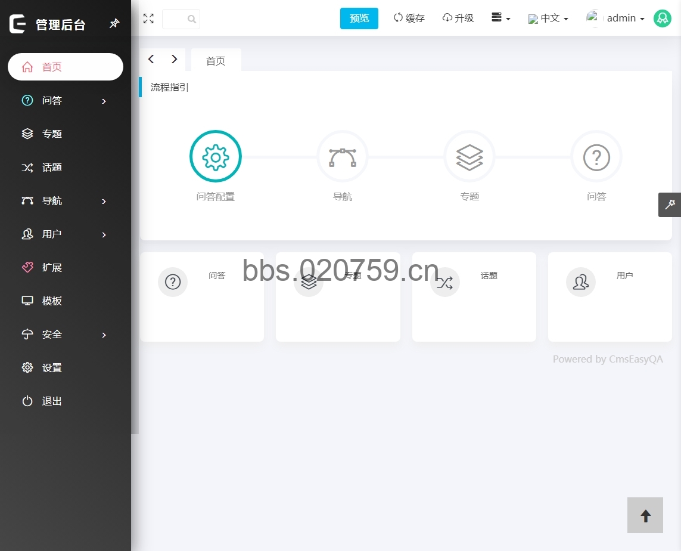681x551 pixels.
Task: Click the 预览 button
Action: click(359, 18)
